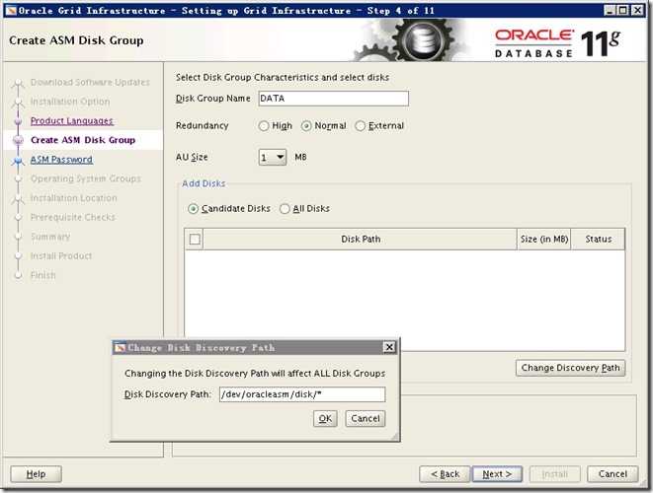Select Candidate Disks radio option
Image resolution: width=653 pixels, height=493 pixels.
pos(194,209)
